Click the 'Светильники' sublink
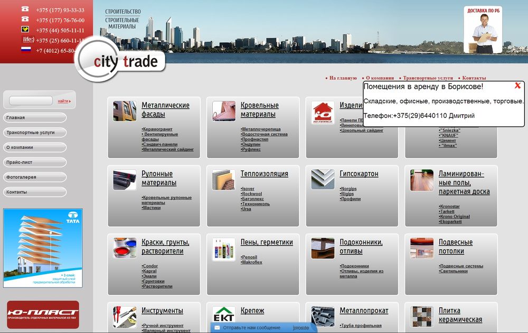The height and width of the screenshot is (333, 528). [x=453, y=271]
